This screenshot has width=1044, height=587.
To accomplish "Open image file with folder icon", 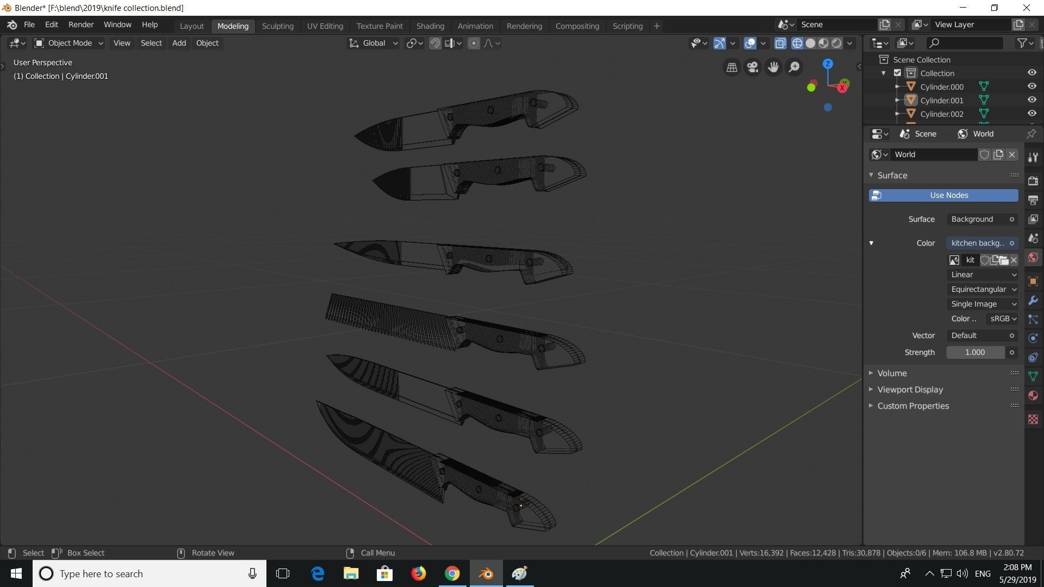I will coord(1004,260).
